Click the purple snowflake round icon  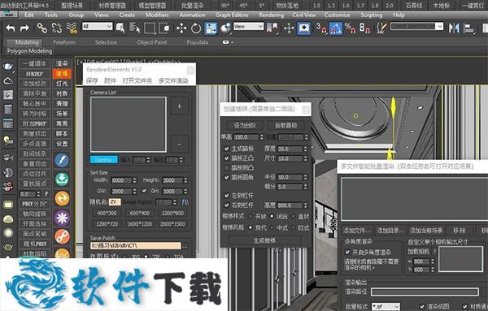[x=62, y=218]
